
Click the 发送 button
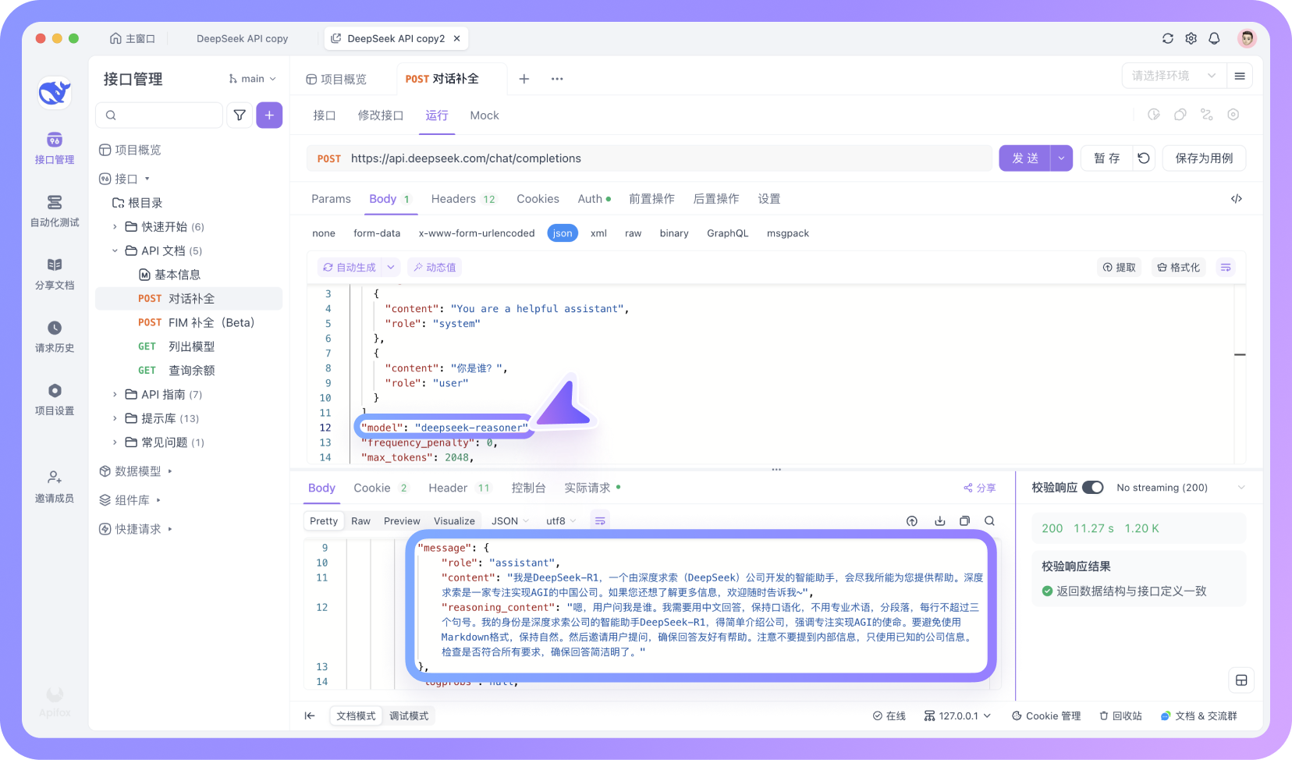[x=1025, y=158]
